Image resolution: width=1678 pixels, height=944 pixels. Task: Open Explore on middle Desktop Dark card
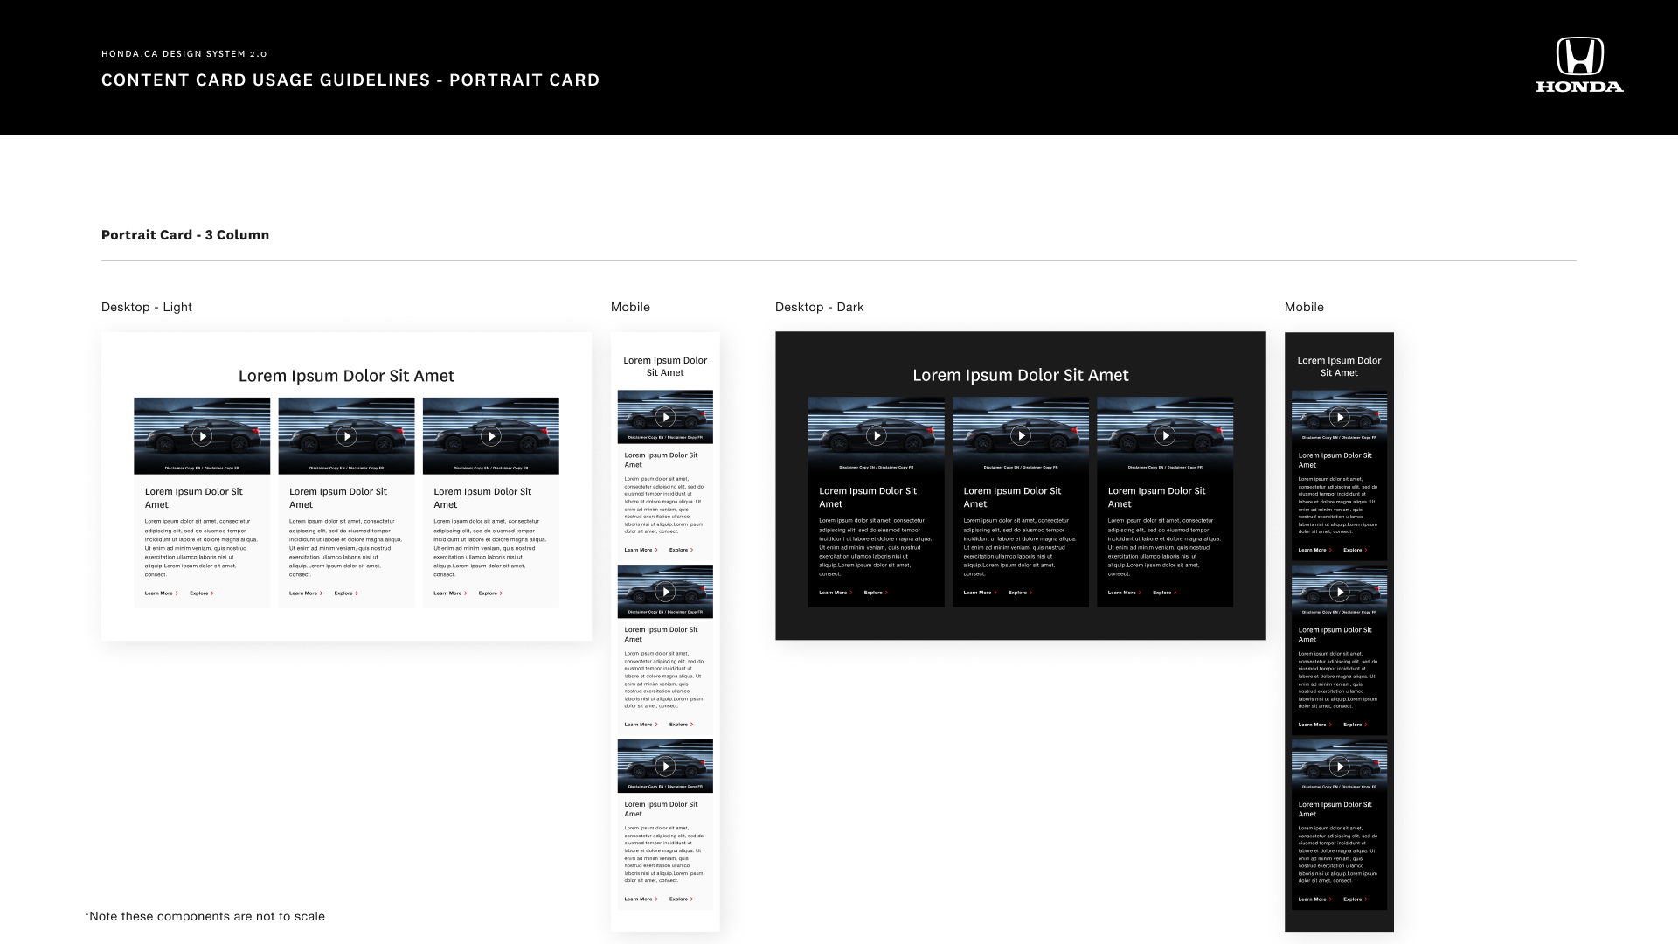tap(1020, 593)
